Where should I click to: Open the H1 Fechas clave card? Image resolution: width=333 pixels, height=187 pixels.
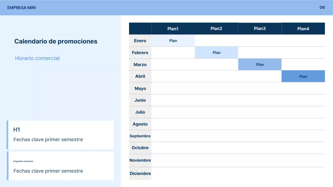pos(60,135)
